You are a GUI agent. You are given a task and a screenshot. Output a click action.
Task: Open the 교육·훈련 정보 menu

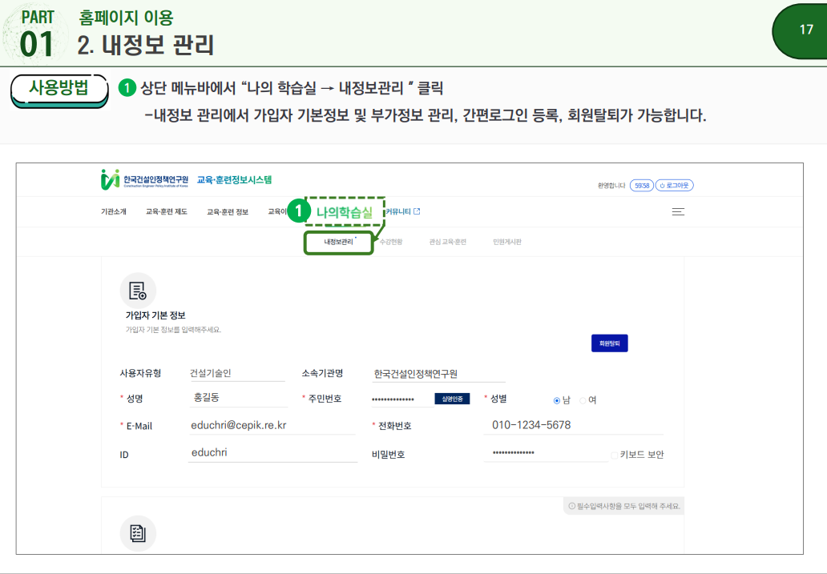click(x=228, y=211)
